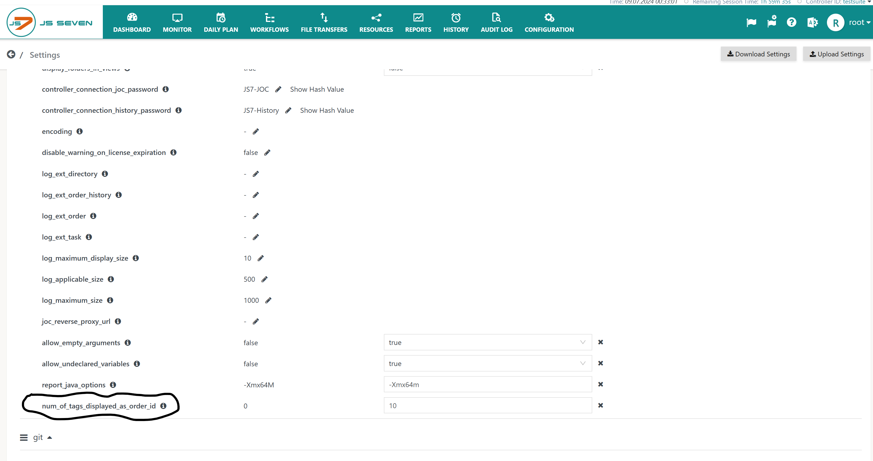
Task: Edit log_ext_order_history setting
Action: click(x=256, y=195)
